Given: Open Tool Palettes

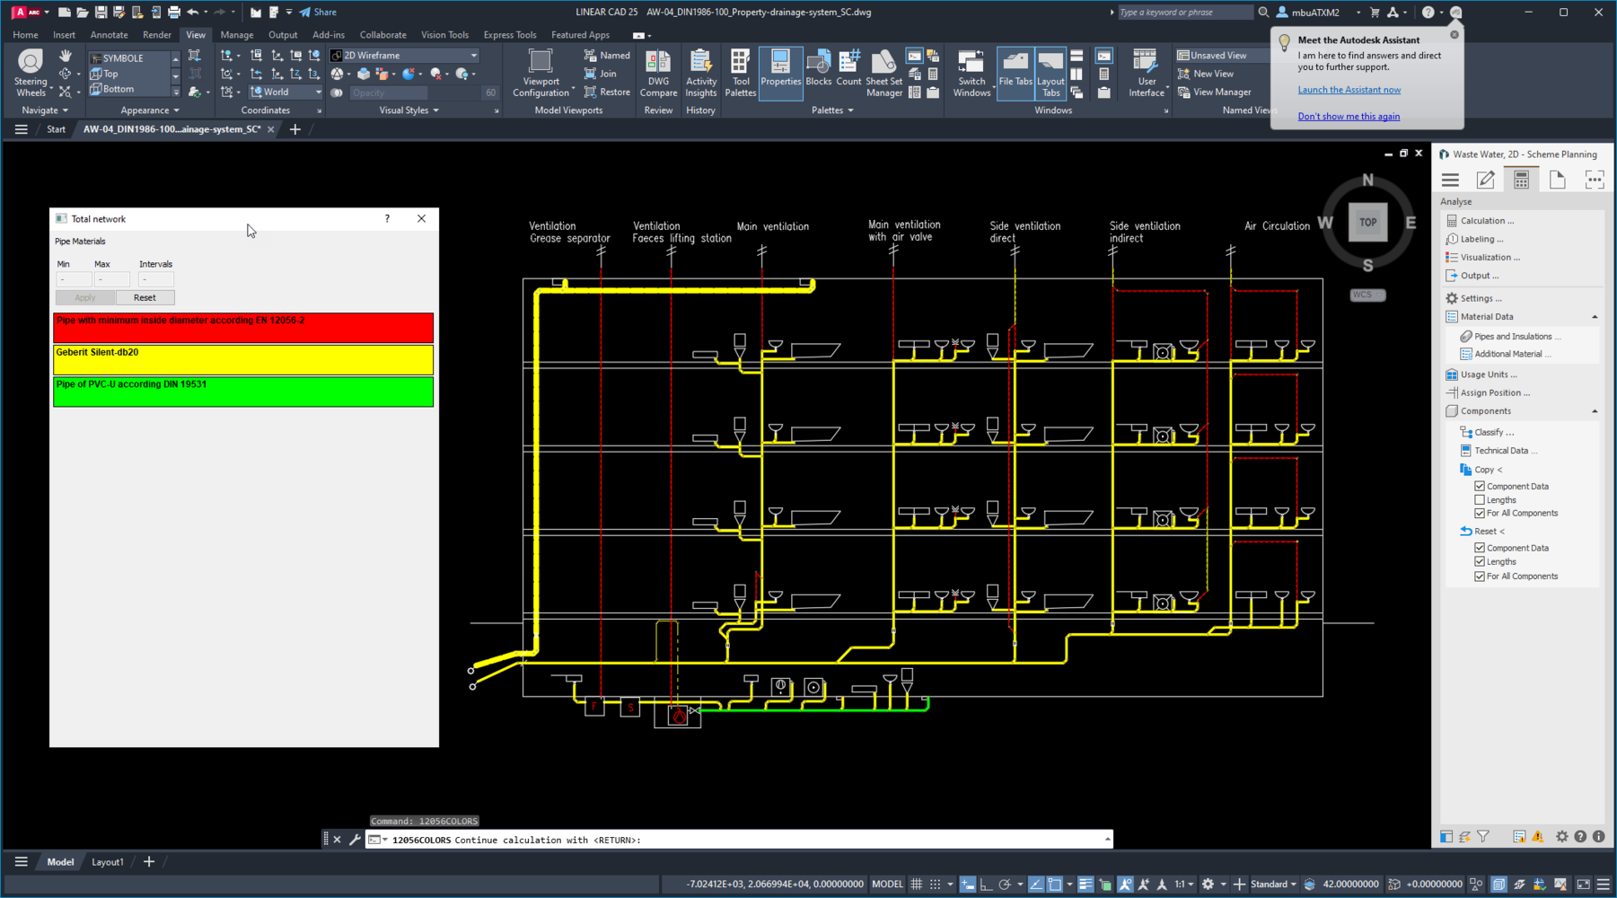Looking at the screenshot, I should [740, 73].
